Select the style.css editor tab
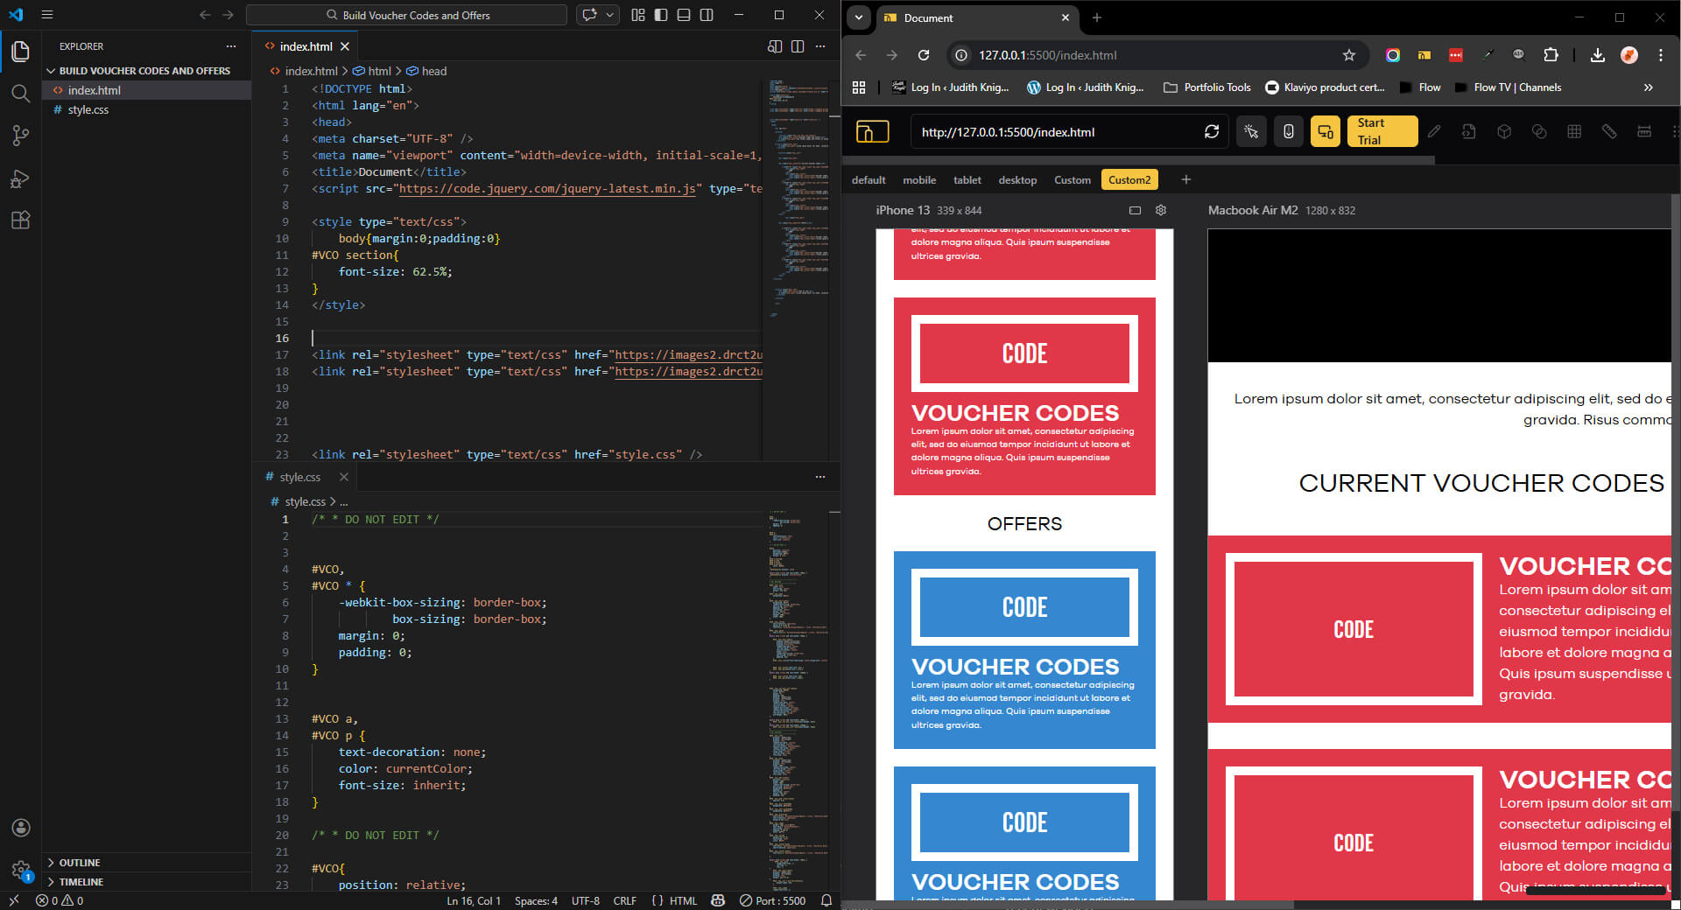 coord(300,477)
